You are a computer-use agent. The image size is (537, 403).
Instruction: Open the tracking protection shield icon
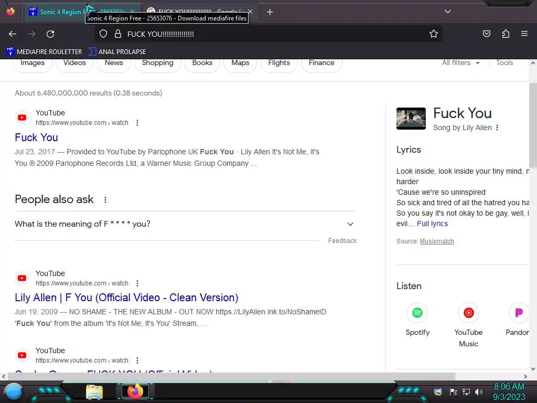pyautogui.click(x=103, y=34)
